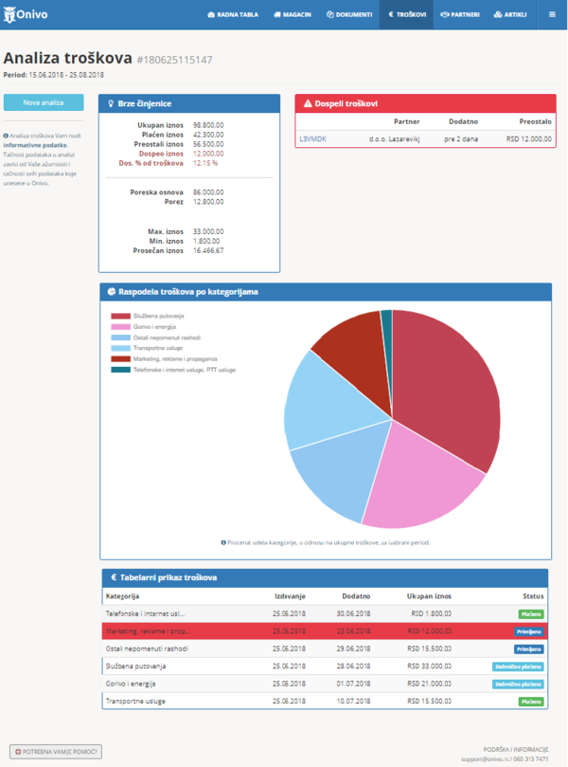Toggle Službena putovanja legend swatch
This screenshot has height=767, width=568.
(x=119, y=316)
